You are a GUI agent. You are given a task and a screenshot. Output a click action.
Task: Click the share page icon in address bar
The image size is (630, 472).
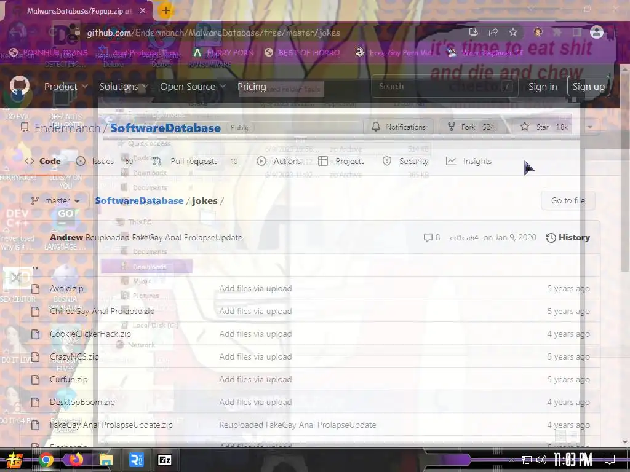coord(493,33)
